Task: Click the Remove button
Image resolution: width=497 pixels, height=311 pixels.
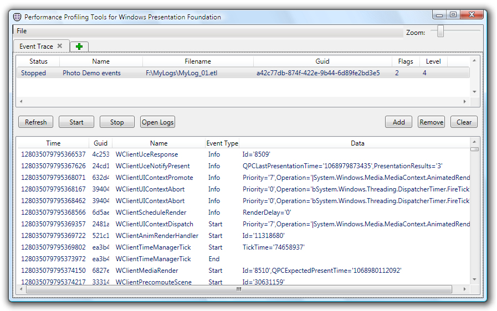Action: 432,122
